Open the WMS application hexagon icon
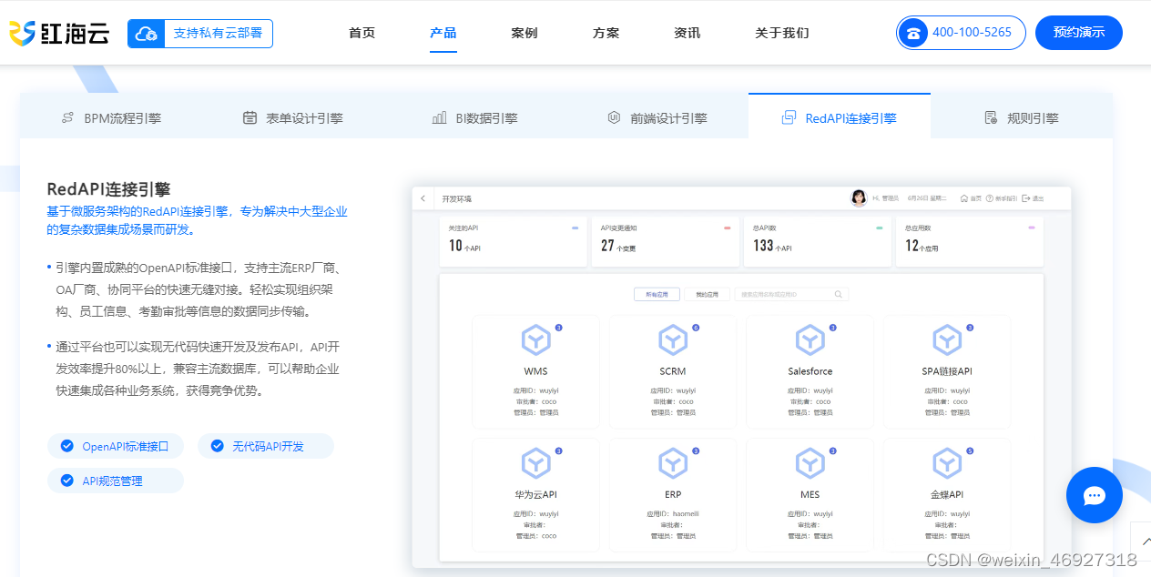 [536, 340]
